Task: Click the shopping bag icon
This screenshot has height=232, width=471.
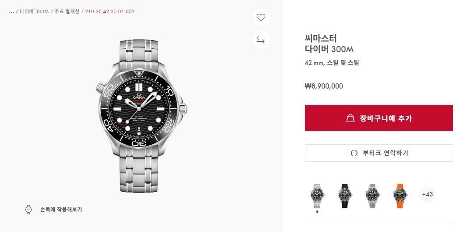Action: (350, 118)
